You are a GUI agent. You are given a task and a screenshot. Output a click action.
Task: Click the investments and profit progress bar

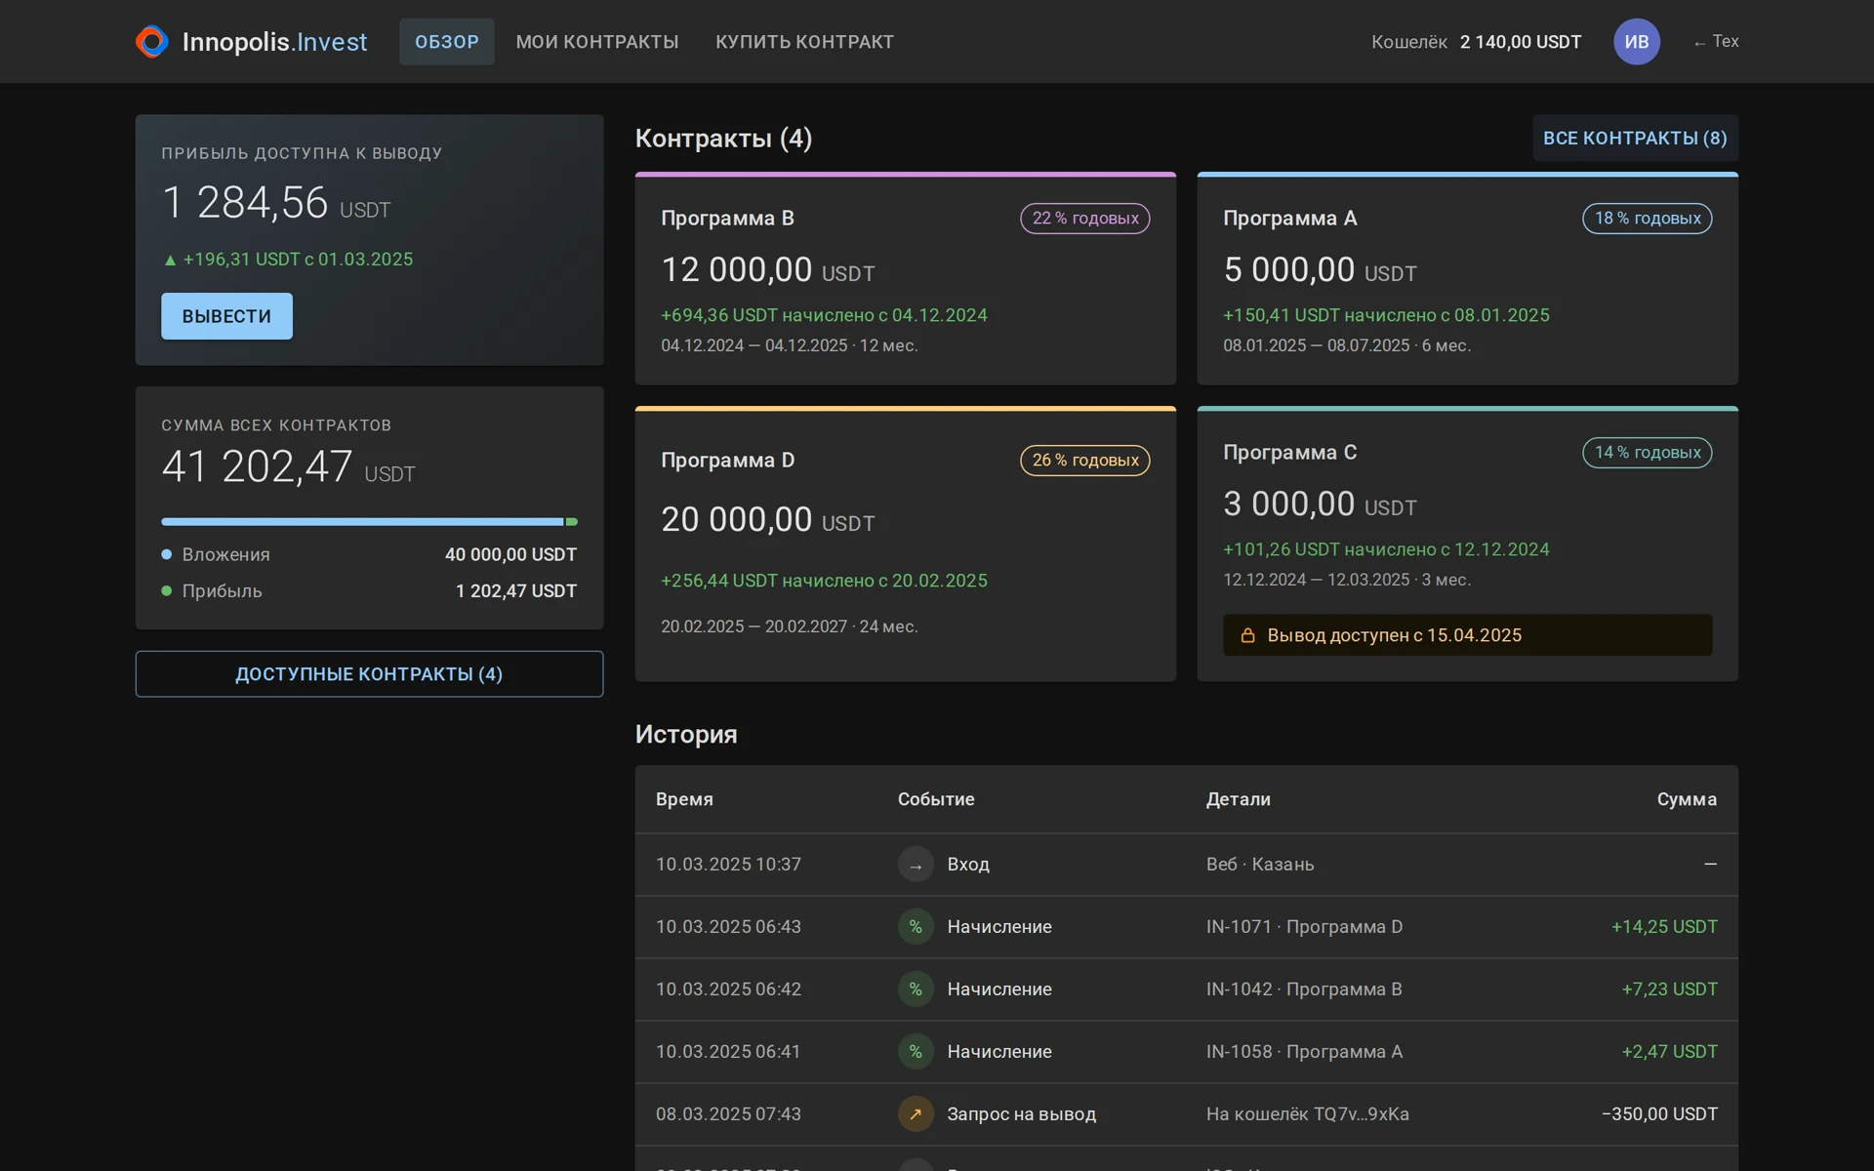click(x=369, y=522)
